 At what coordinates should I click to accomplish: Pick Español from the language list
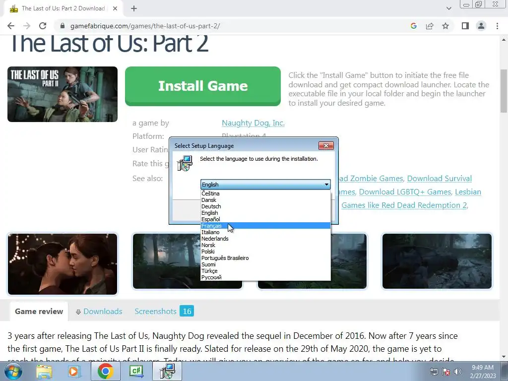click(265, 219)
